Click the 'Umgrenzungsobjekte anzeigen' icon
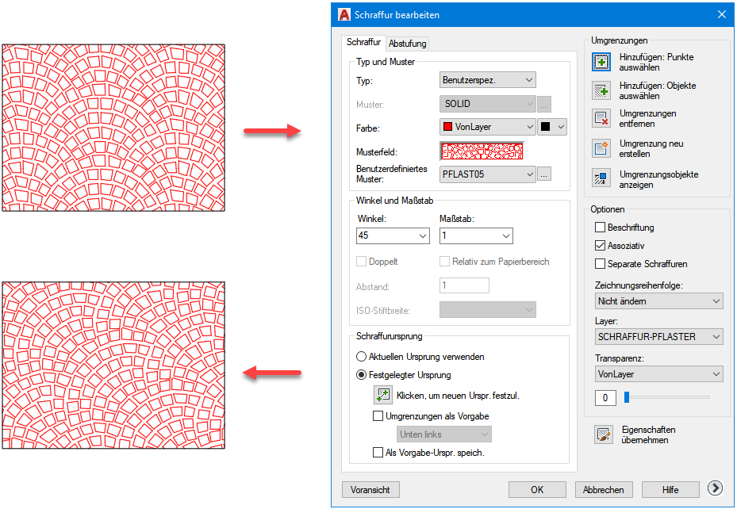Screen dimensions: 737x509 click(x=601, y=178)
